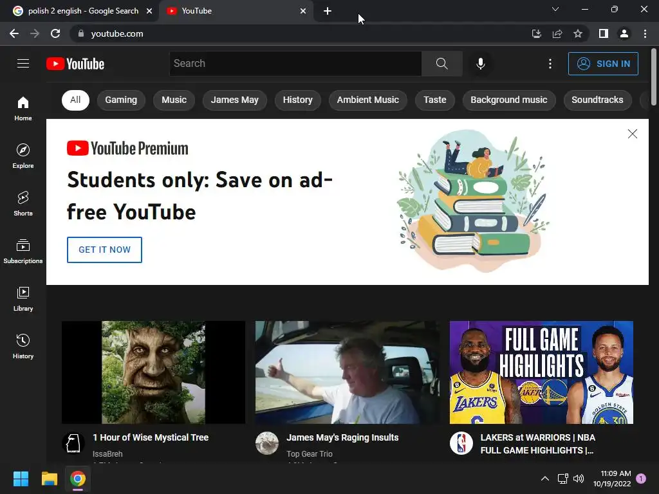Reload the YouTube page
This screenshot has width=659, height=494.
click(55, 33)
